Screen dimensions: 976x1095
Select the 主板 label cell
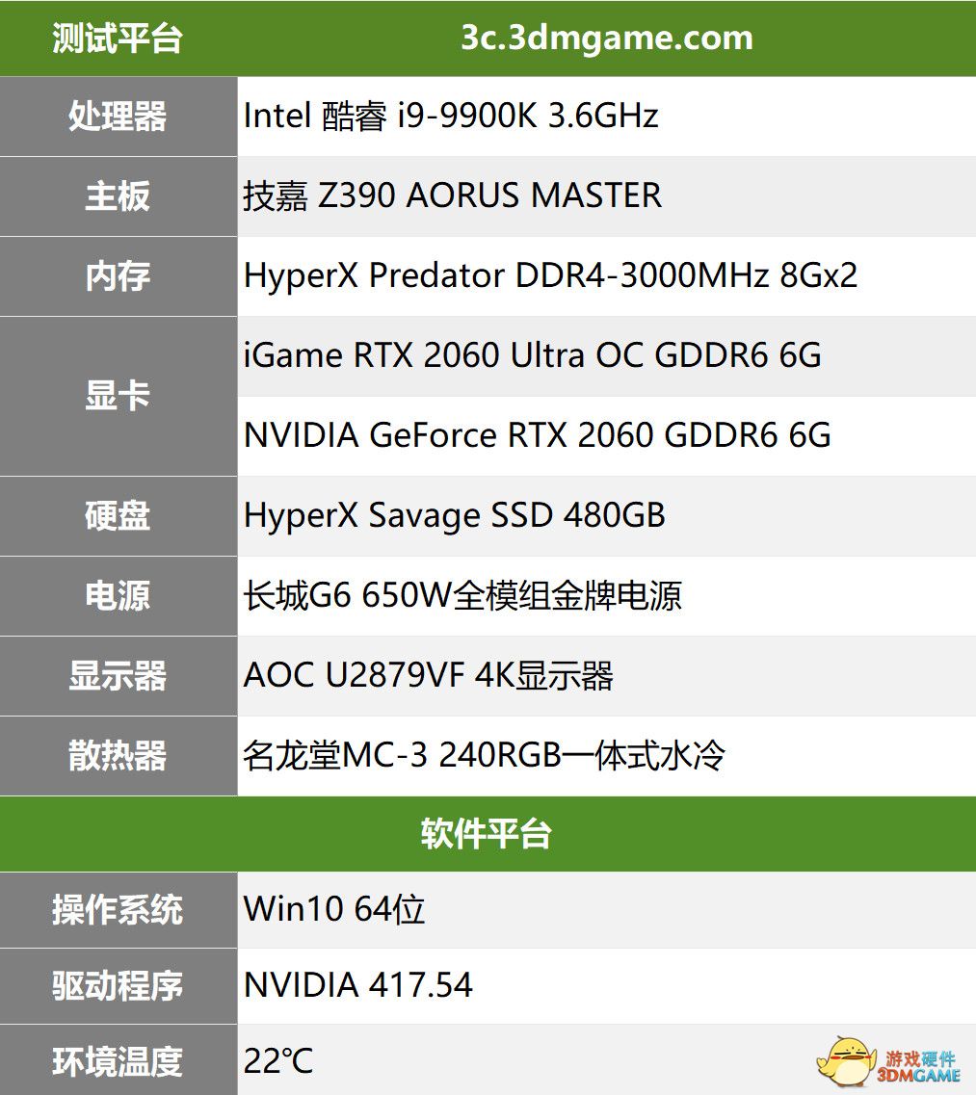(x=119, y=196)
